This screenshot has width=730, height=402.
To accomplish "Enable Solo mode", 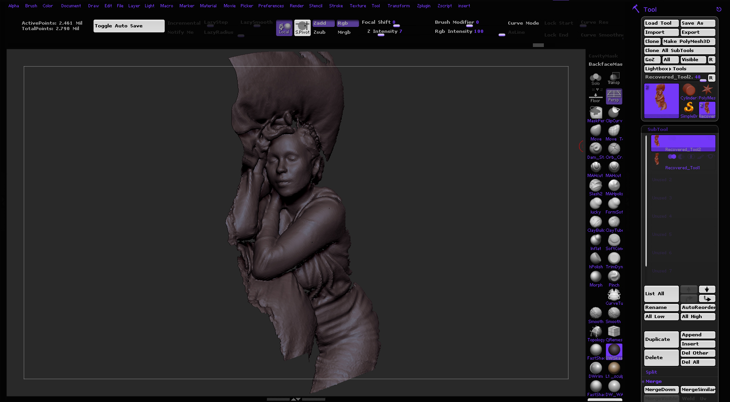I will (x=595, y=78).
